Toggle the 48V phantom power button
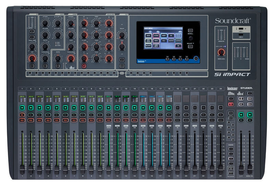274x186 pixels. (x=32, y=31)
